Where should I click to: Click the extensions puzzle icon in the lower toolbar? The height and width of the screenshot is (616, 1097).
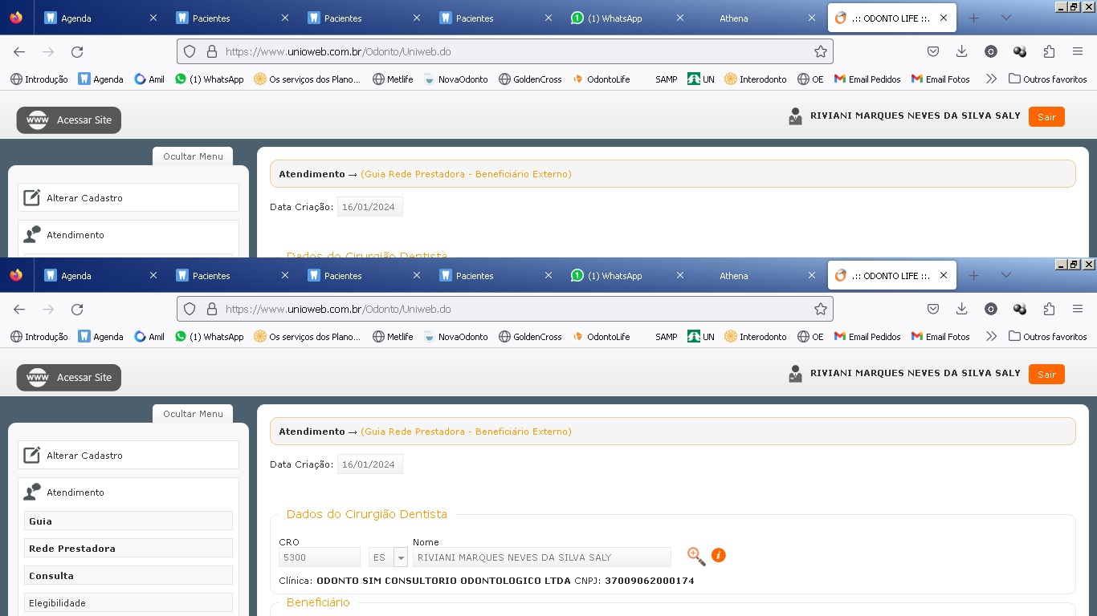(1049, 309)
